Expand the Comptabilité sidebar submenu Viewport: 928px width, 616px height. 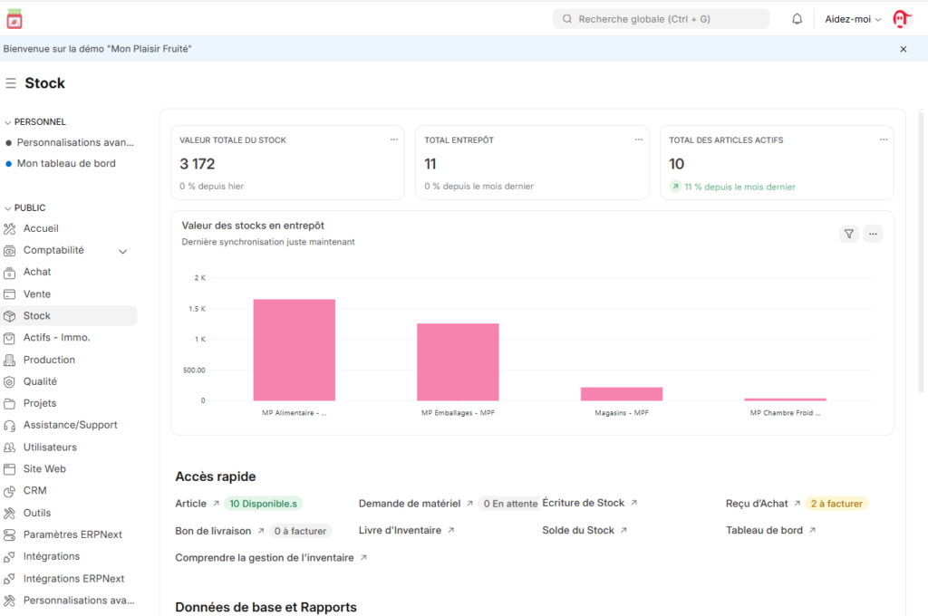point(123,251)
